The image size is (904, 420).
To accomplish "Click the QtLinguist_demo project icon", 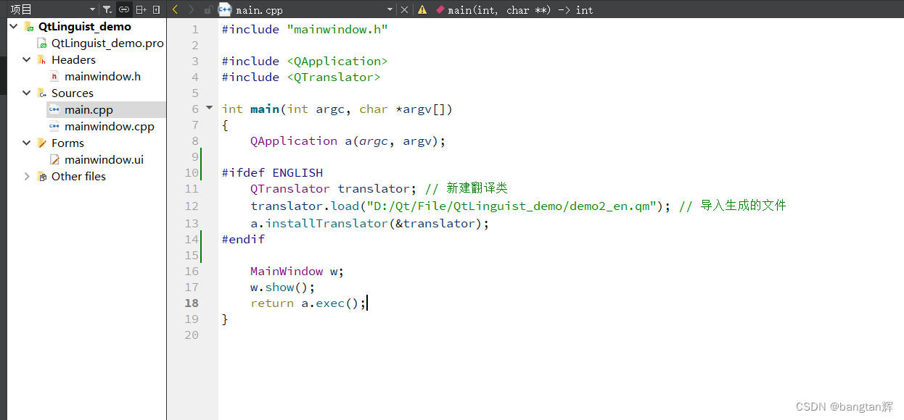I will (x=29, y=27).
